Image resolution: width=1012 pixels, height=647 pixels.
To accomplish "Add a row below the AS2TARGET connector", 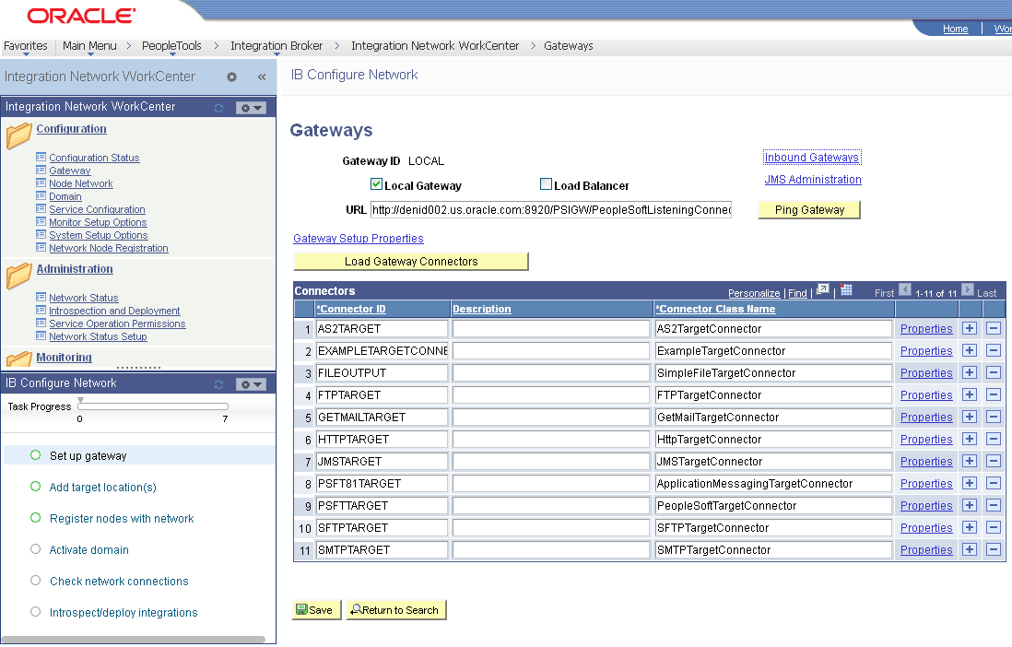I will click(x=969, y=328).
